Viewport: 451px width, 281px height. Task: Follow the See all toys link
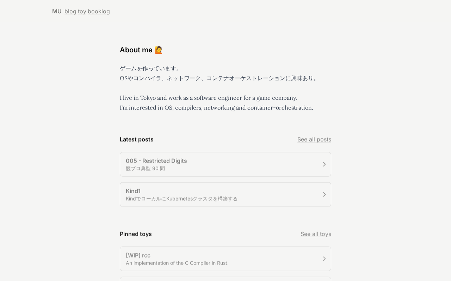click(x=316, y=234)
